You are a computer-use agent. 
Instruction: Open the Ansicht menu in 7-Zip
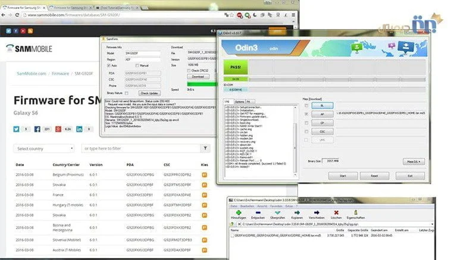click(x=262, y=206)
